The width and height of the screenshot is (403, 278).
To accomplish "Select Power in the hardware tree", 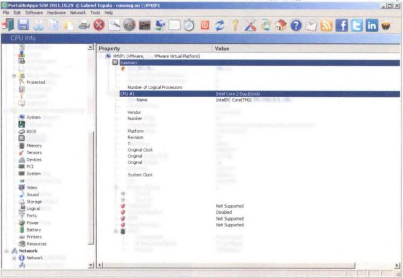I will 33,223.
